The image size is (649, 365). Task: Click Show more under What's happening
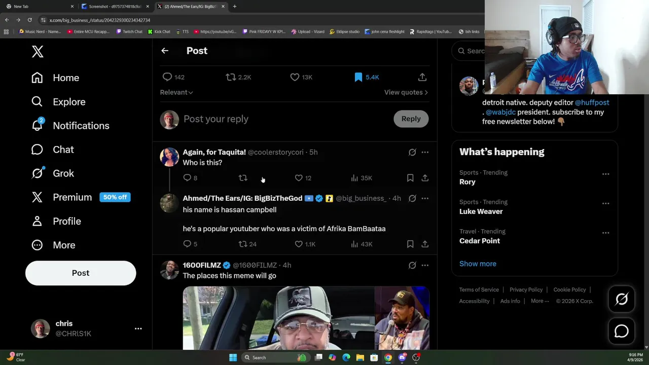tap(478, 264)
